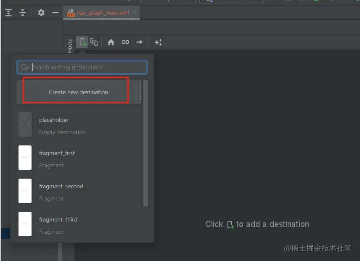360x261 pixels.
Task: Select the fragment_first destination
Action: pos(79,158)
